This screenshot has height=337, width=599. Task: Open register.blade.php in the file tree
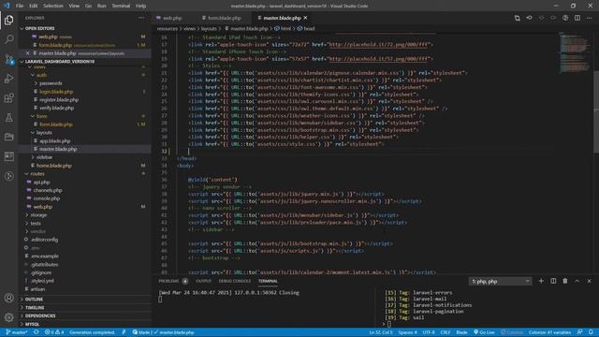[59, 100]
